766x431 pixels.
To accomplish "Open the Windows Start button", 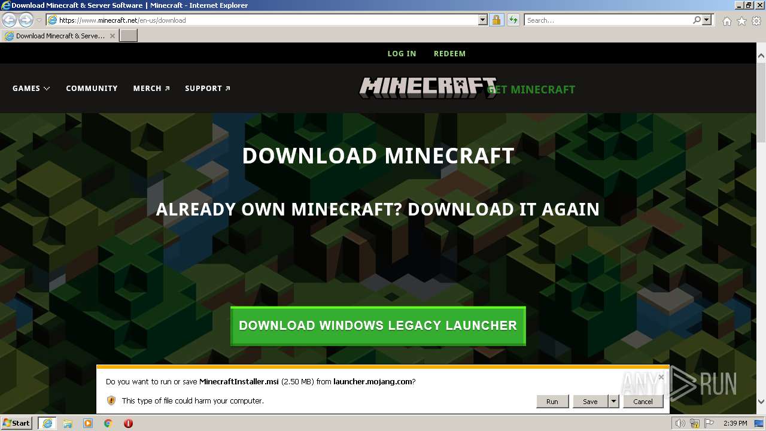I will (x=17, y=423).
